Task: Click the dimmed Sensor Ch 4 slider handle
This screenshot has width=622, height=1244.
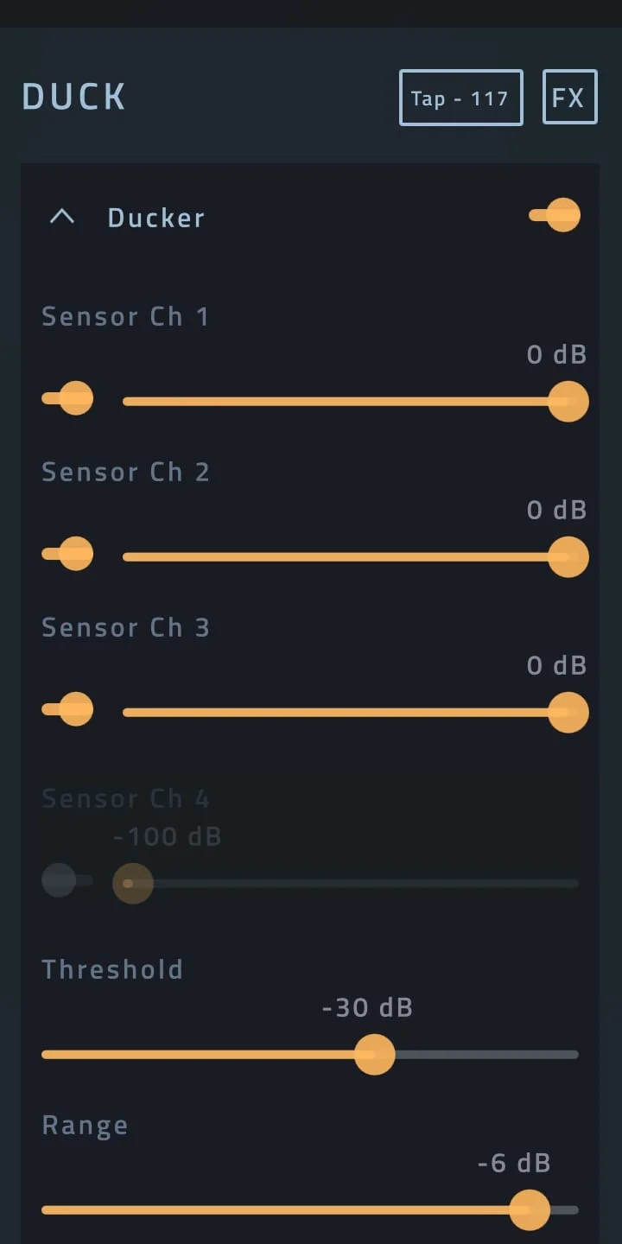Action: (132, 883)
